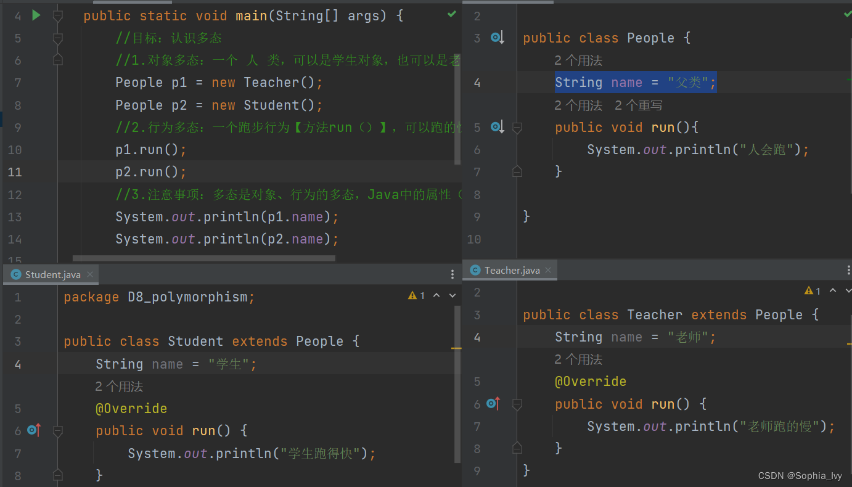Run main method using green gutter arrow
The width and height of the screenshot is (852, 487).
click(x=36, y=15)
